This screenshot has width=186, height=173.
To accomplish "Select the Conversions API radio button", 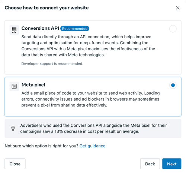I will pos(173,29).
